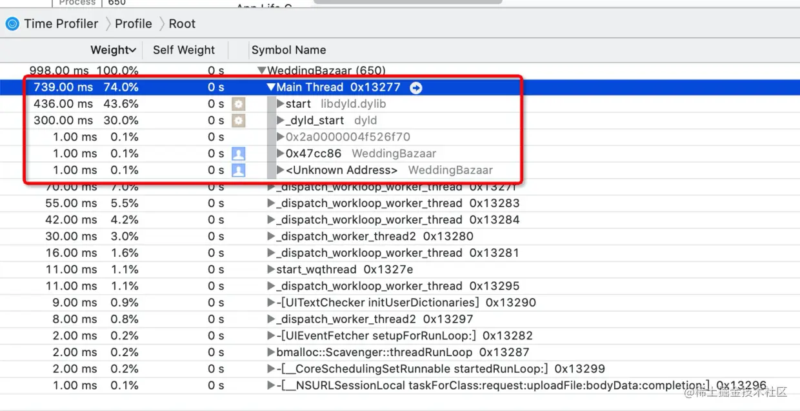This screenshot has width=800, height=411.
Task: Select the 998.00 ms 100.0% weight cell
Action: (x=84, y=70)
